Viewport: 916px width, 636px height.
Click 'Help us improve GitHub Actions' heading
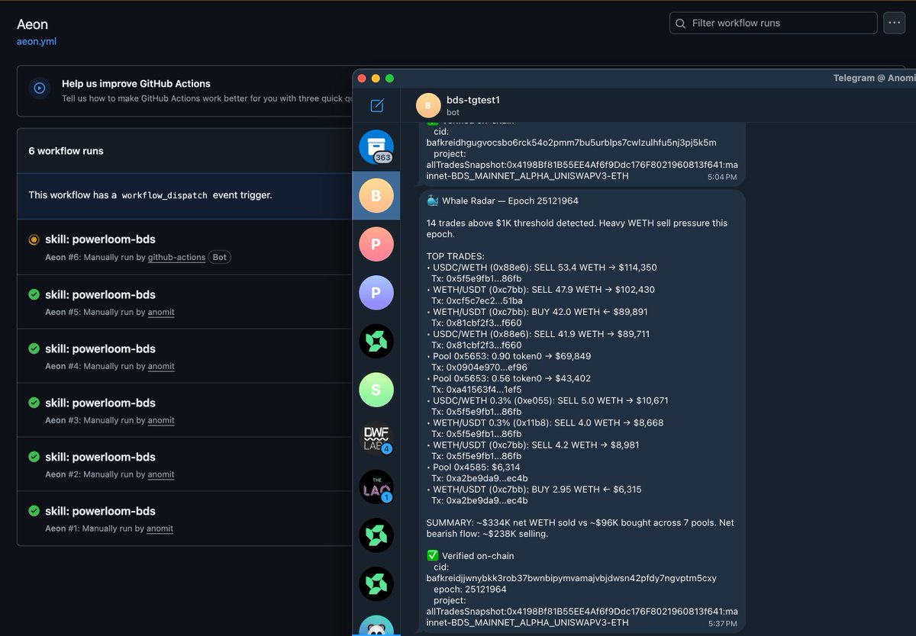(x=136, y=84)
